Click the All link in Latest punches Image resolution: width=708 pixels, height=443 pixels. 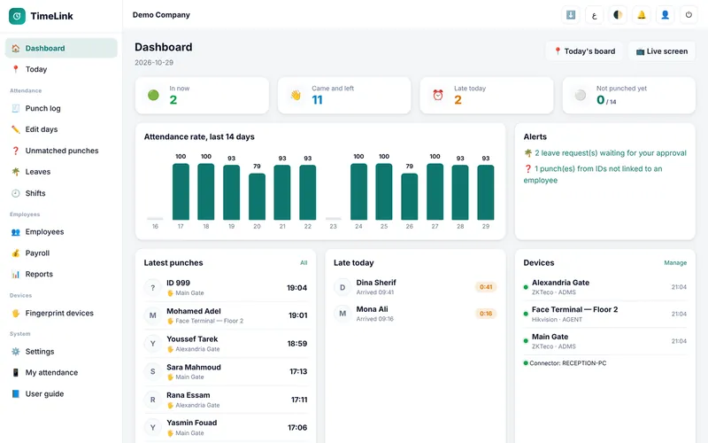[304, 262]
